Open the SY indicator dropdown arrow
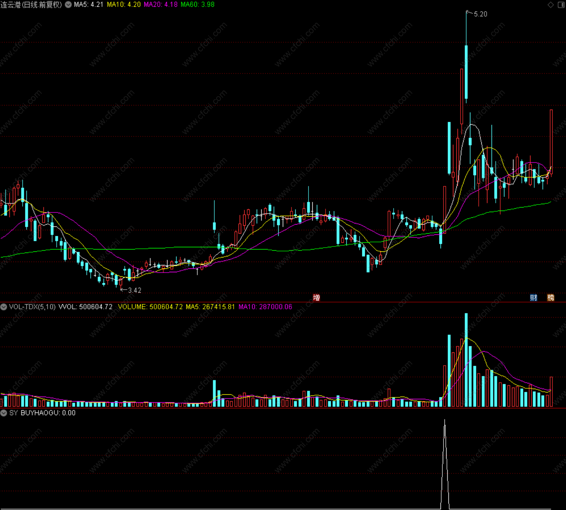Image resolution: width=566 pixels, height=510 pixels. pos(4,413)
